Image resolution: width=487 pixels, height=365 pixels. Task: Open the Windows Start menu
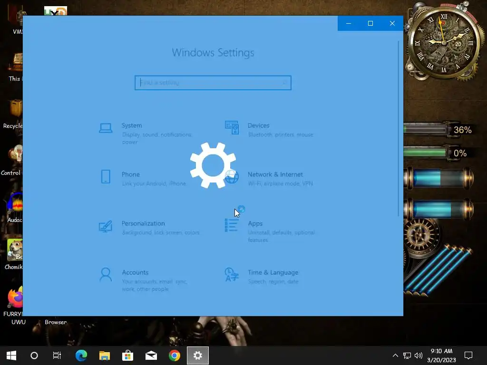[x=11, y=355]
